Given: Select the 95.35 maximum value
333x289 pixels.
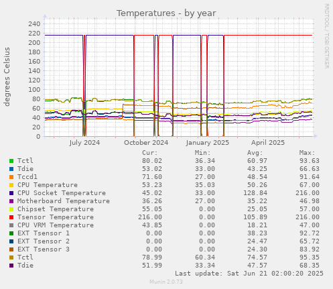Looking at the screenshot, I should (x=310, y=257).
